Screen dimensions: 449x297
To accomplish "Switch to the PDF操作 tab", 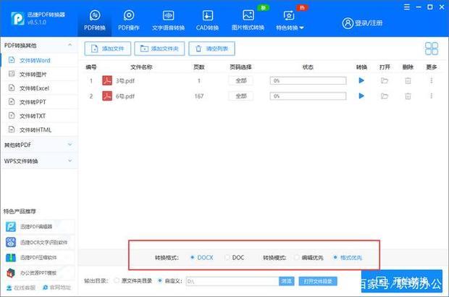I will coord(129,20).
